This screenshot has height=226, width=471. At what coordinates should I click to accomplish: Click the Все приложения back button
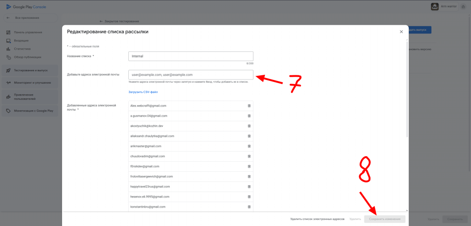pos(30,18)
